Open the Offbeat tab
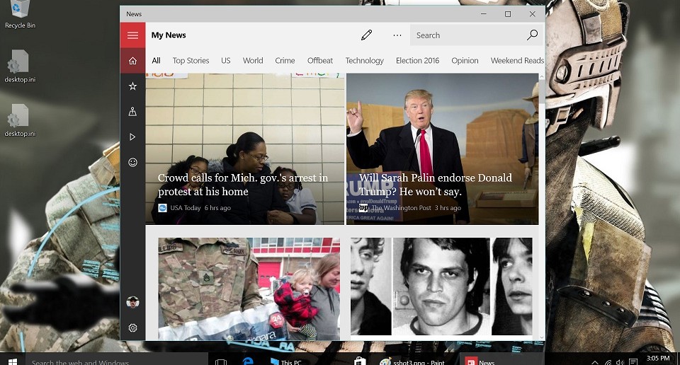This screenshot has width=680, height=365. [x=320, y=61]
